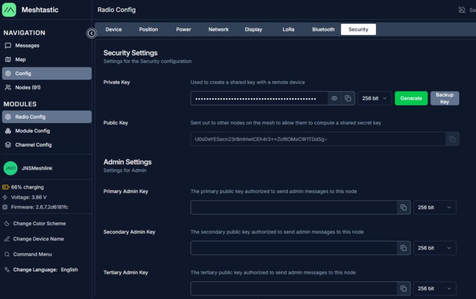Image resolution: width=476 pixels, height=299 pixels.
Task: Click the Meshtastic logo icon
Action: pyautogui.click(x=9, y=10)
